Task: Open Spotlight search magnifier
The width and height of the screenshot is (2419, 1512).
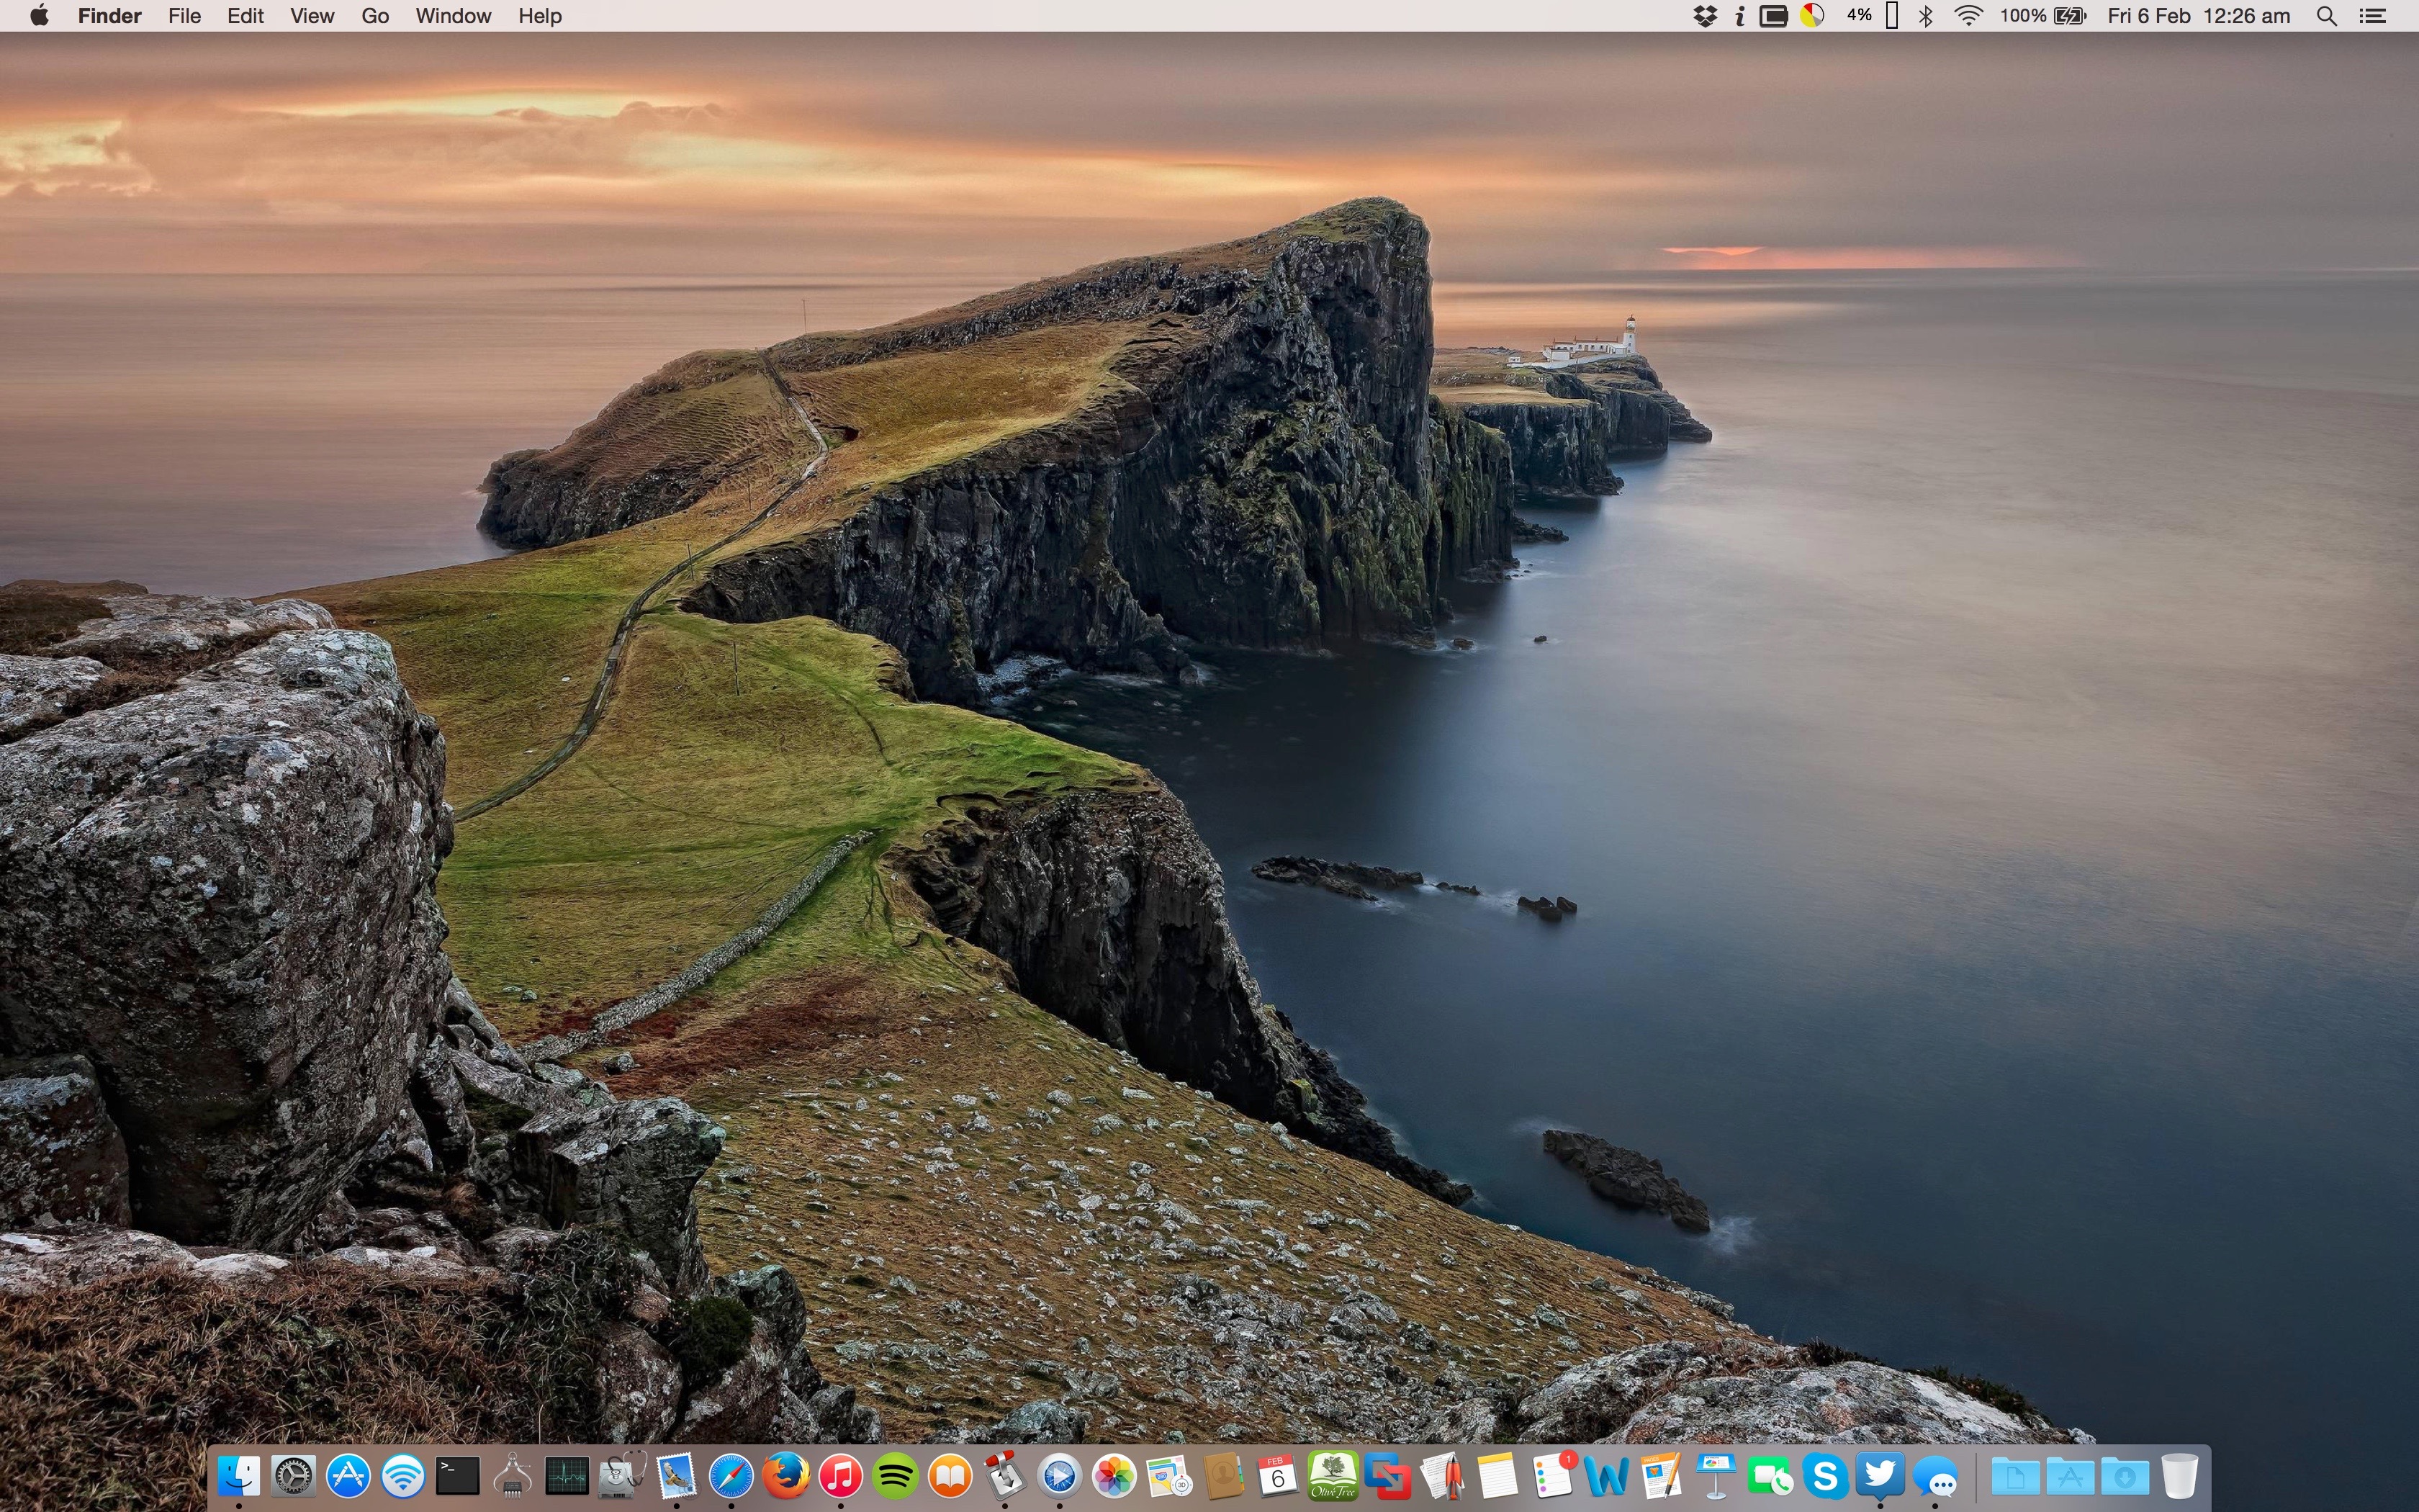Action: (2327, 16)
